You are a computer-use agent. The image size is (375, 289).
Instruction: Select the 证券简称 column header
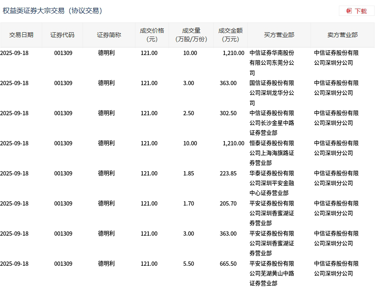(109, 35)
